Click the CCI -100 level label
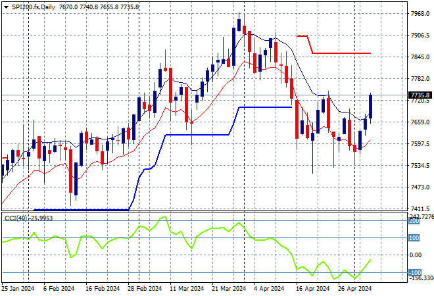Viewport: 434px width, 296px height. (414, 272)
